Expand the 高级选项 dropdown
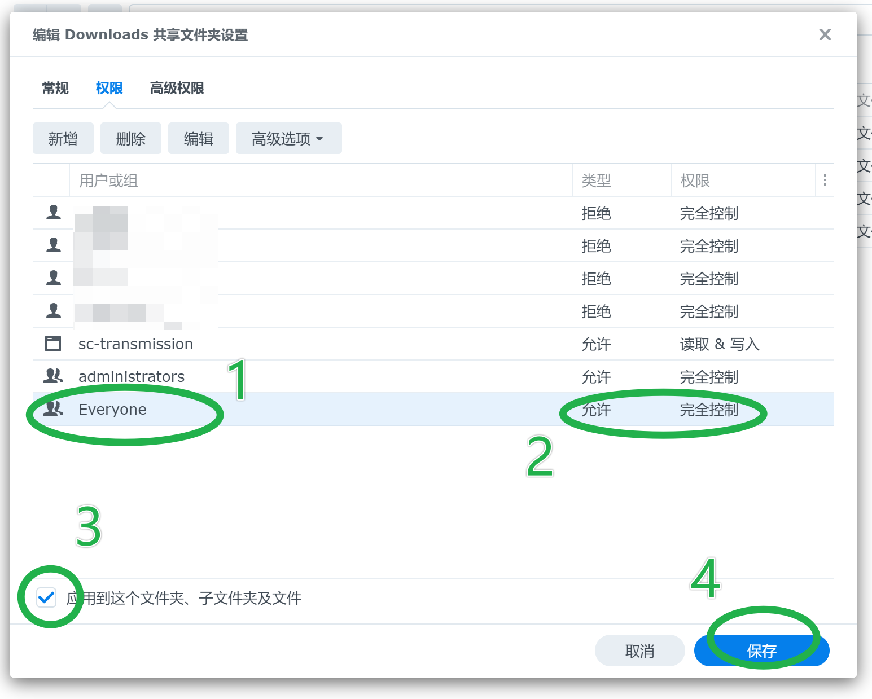Screen dimensions: 872x699 tap(288, 139)
